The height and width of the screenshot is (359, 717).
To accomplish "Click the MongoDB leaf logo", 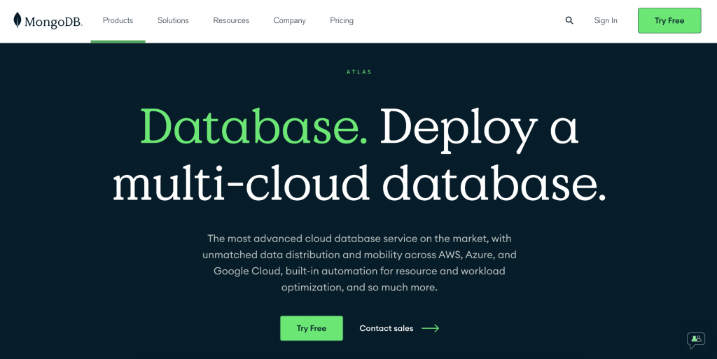I will pyautogui.click(x=18, y=20).
